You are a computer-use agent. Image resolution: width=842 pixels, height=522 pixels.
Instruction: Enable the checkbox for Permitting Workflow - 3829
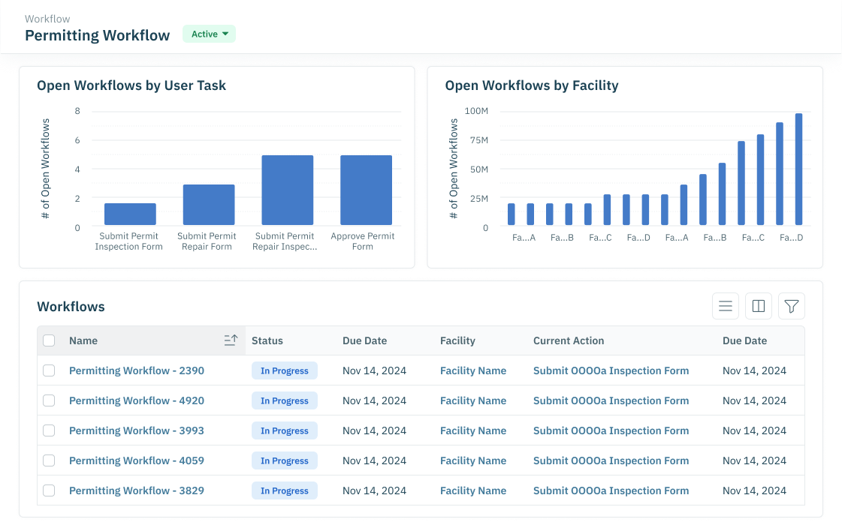tap(49, 490)
